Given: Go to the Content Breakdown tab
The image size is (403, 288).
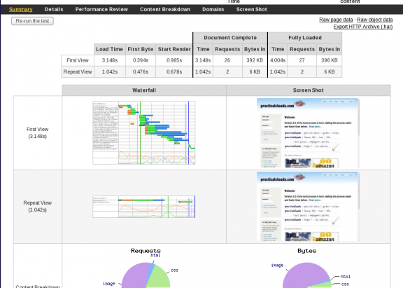Looking at the screenshot, I should pyautogui.click(x=165, y=10).
